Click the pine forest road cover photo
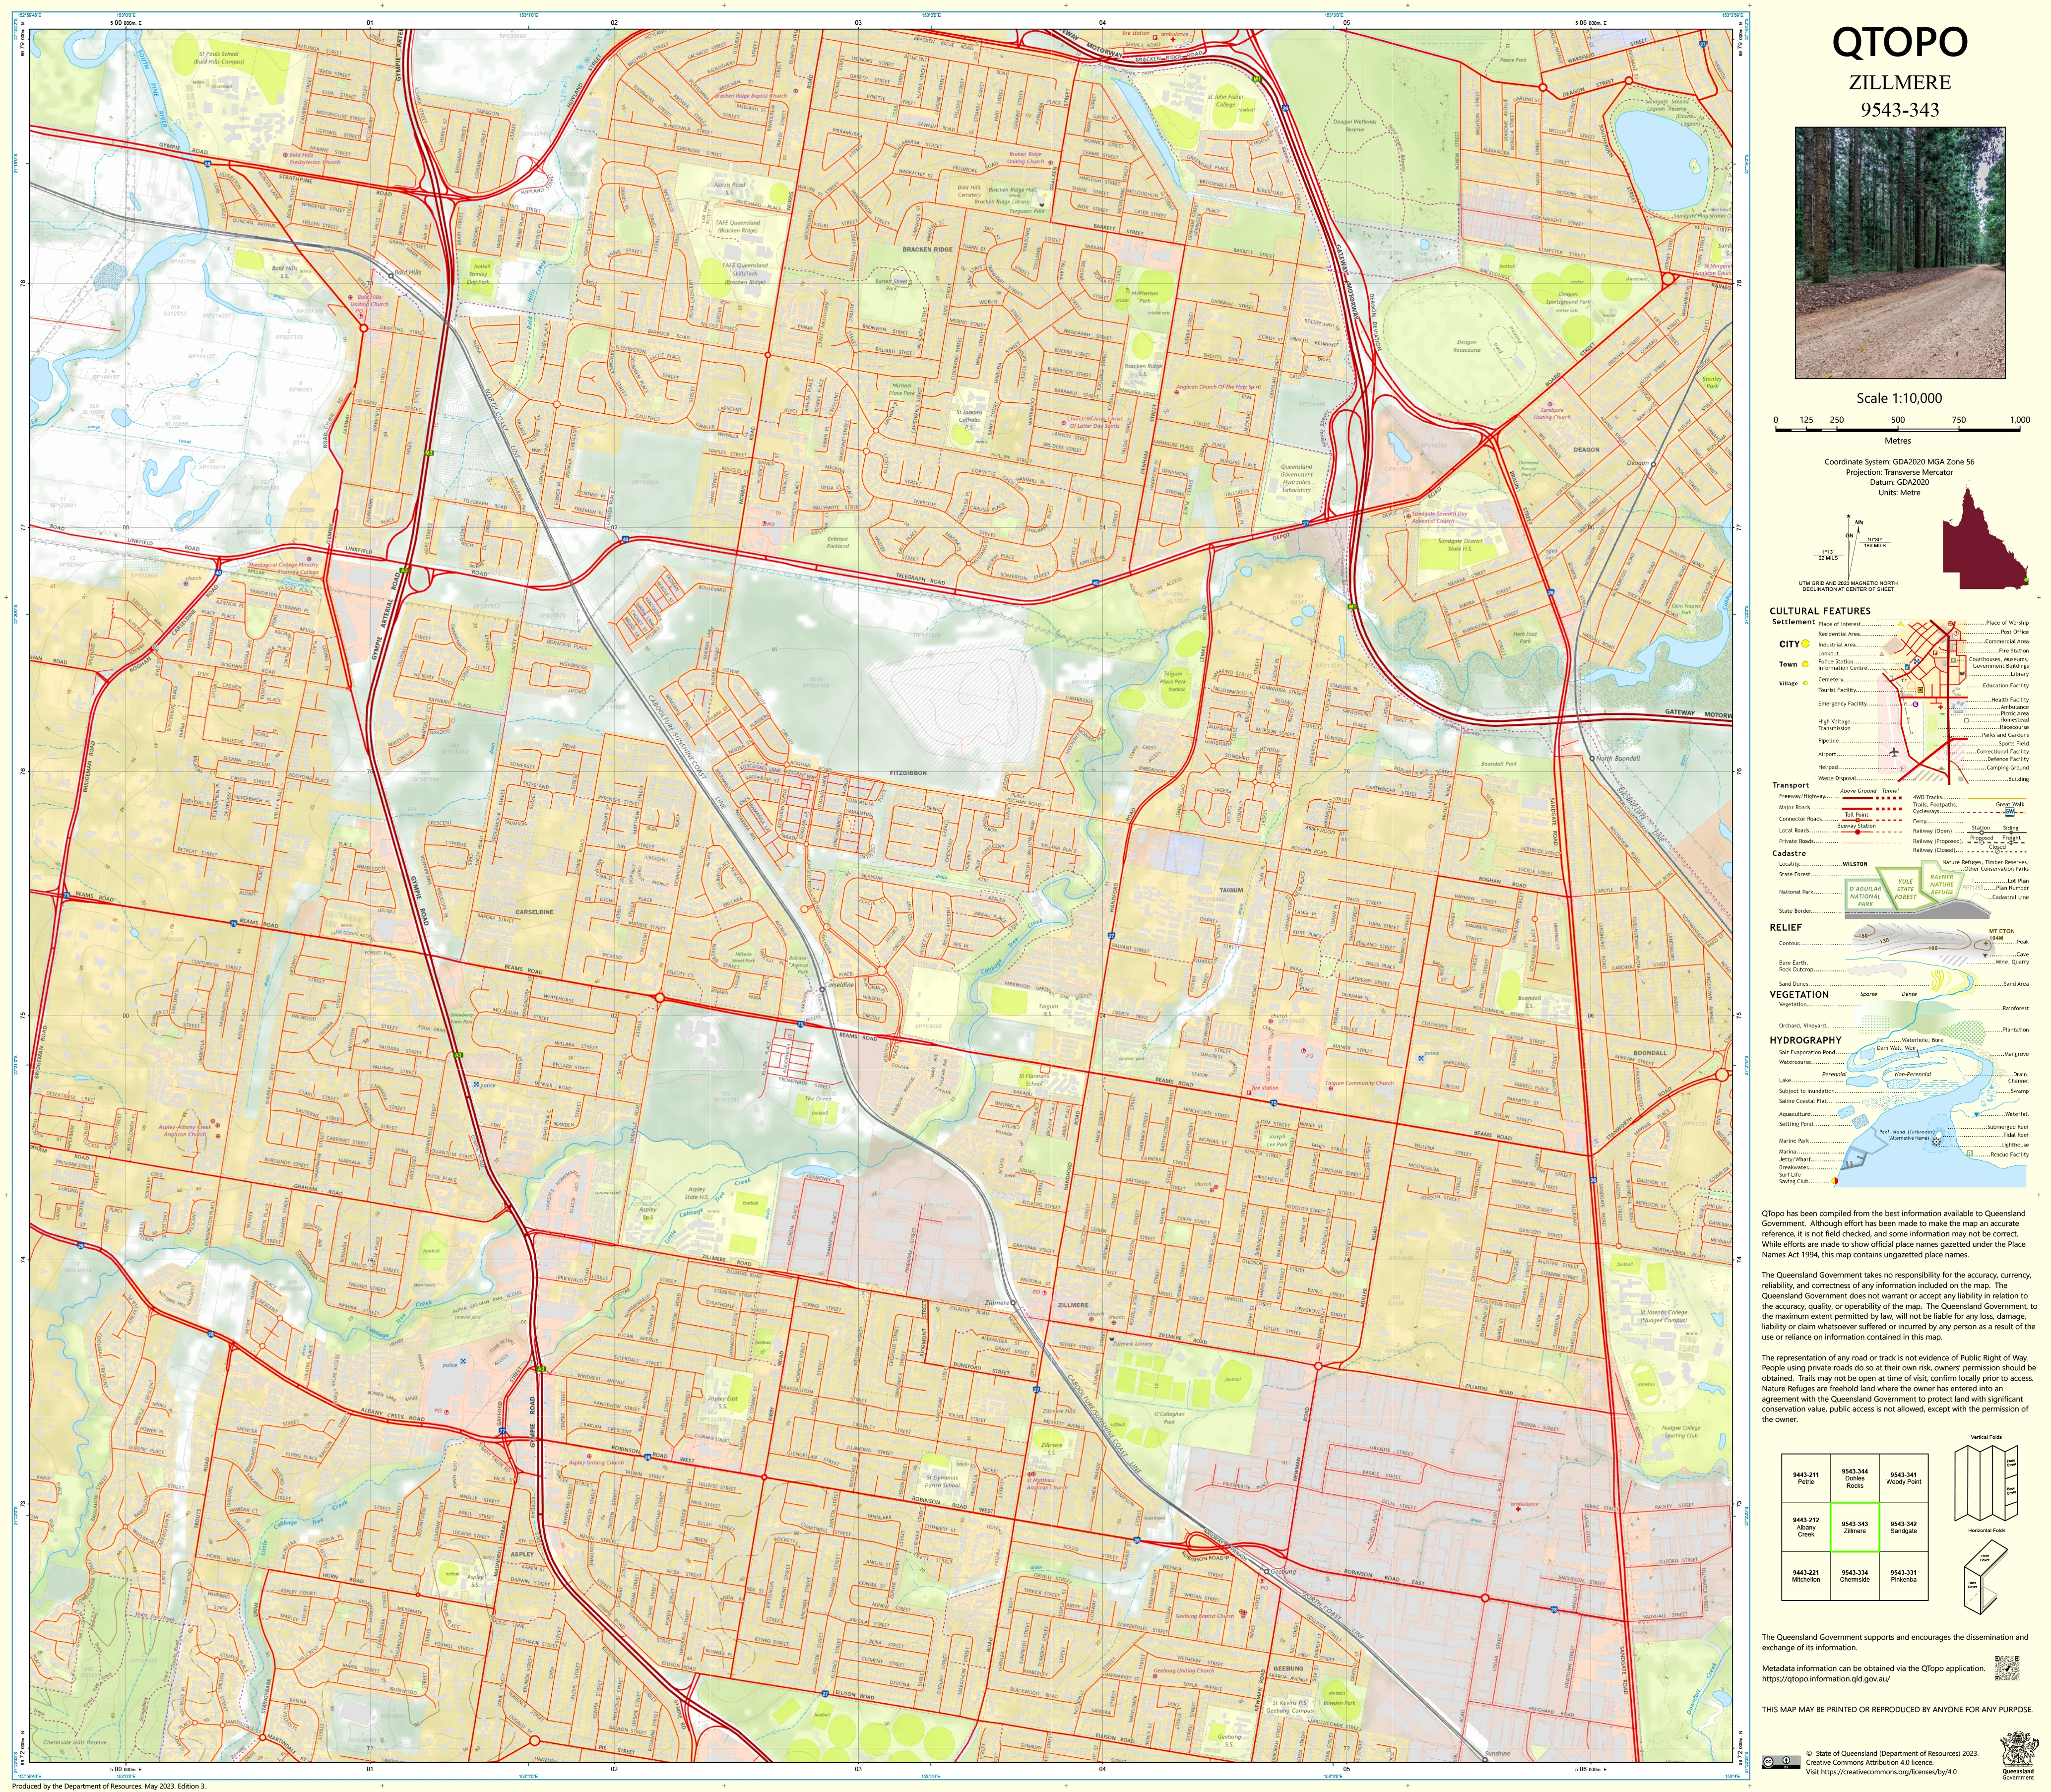 (x=1900, y=252)
